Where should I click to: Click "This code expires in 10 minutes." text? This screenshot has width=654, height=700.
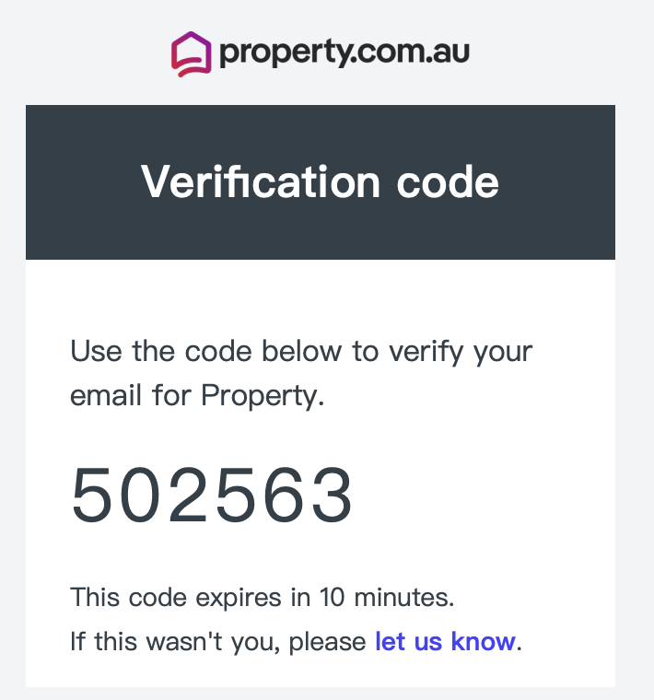263,598
